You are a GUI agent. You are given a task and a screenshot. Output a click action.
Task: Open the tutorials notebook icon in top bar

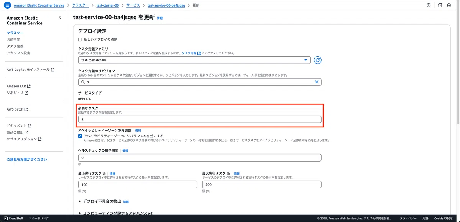click(x=440, y=5)
